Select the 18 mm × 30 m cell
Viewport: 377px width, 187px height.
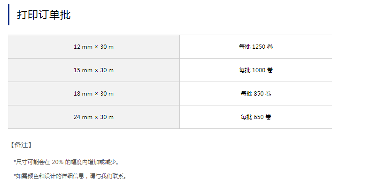(93, 94)
